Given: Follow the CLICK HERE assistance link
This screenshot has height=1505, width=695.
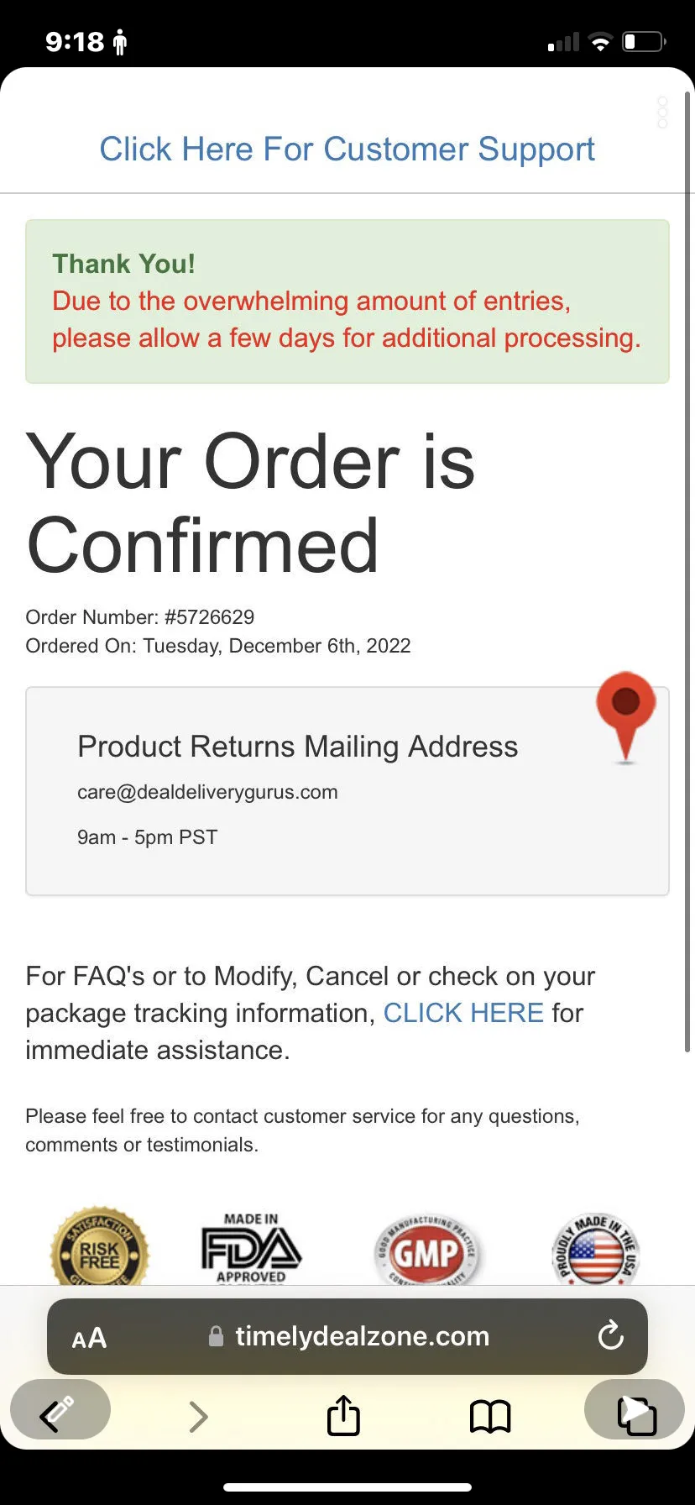Looking at the screenshot, I should pos(463,1013).
